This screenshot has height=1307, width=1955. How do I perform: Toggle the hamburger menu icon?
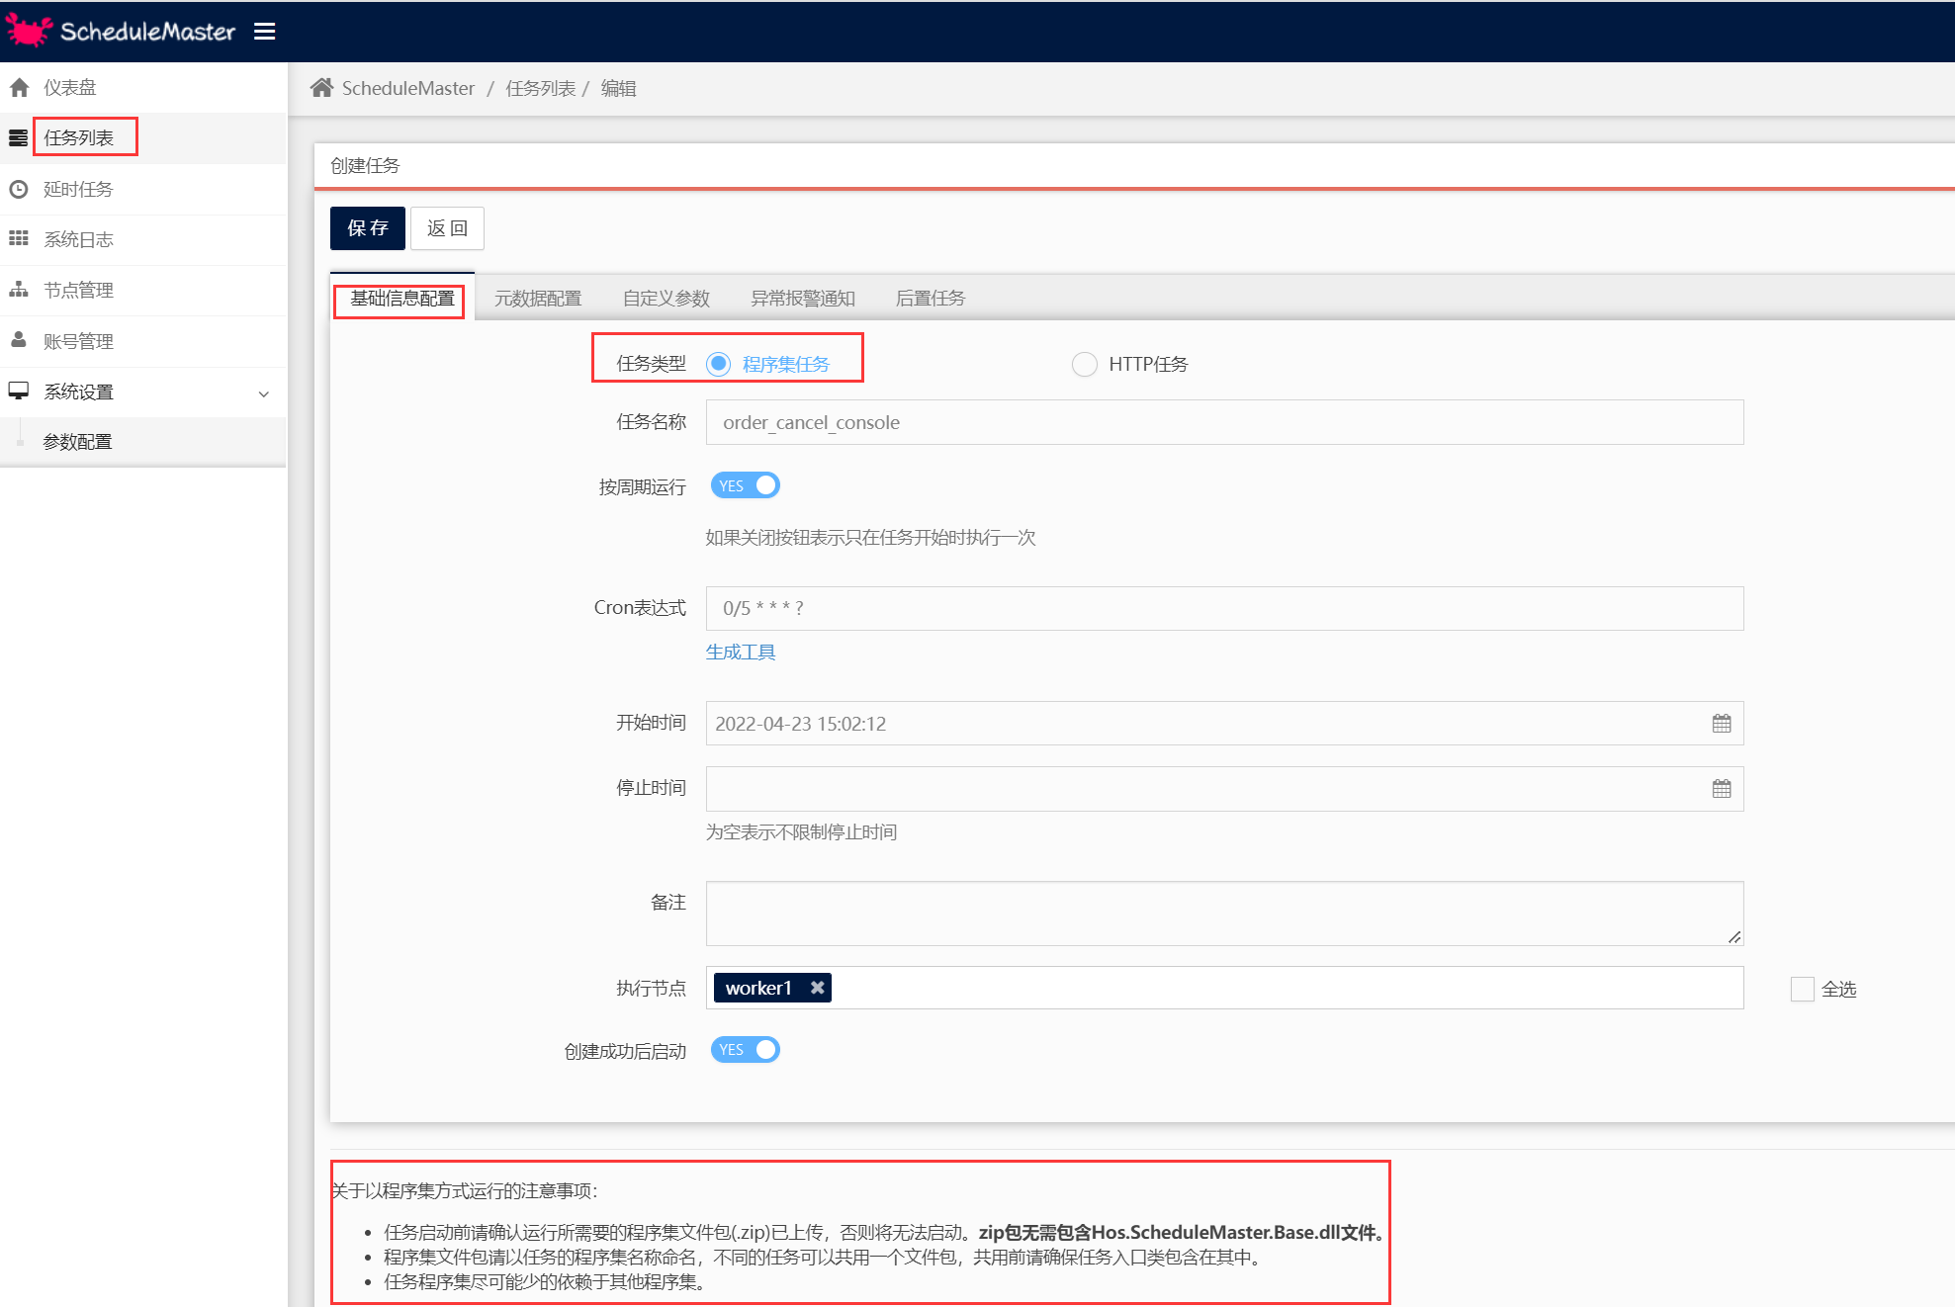264,32
